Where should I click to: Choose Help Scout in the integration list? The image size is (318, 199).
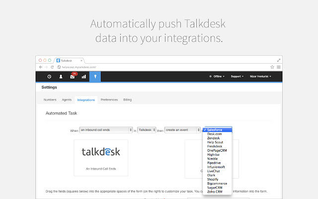pos(217,142)
